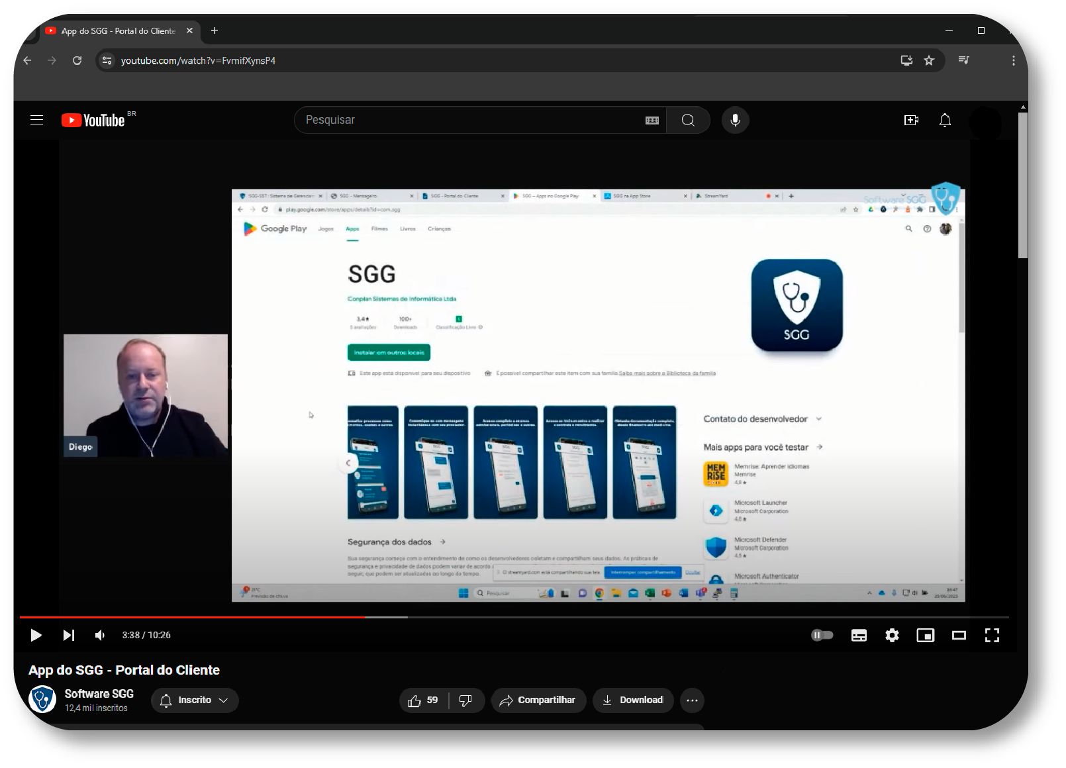Play the video
The height and width of the screenshot is (768, 1066).
(36, 635)
